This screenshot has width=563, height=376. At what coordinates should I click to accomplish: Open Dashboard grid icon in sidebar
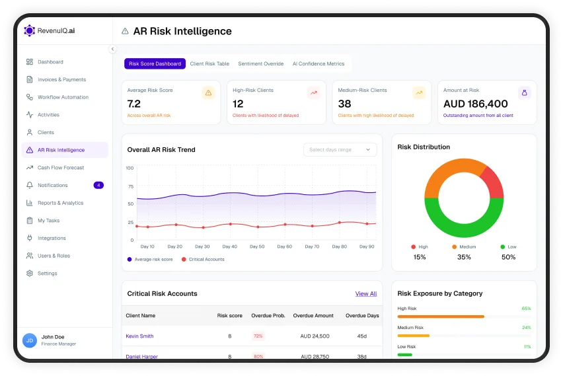(30, 61)
